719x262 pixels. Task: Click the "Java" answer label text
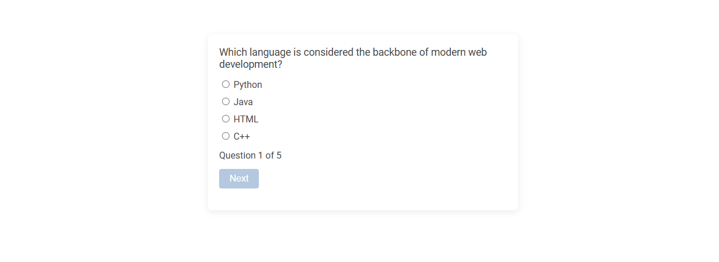[x=243, y=102]
